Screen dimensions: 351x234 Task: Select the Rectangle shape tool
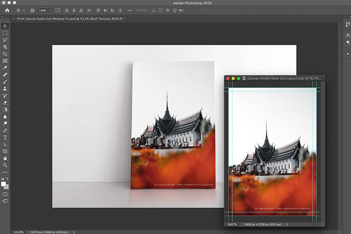5,151
